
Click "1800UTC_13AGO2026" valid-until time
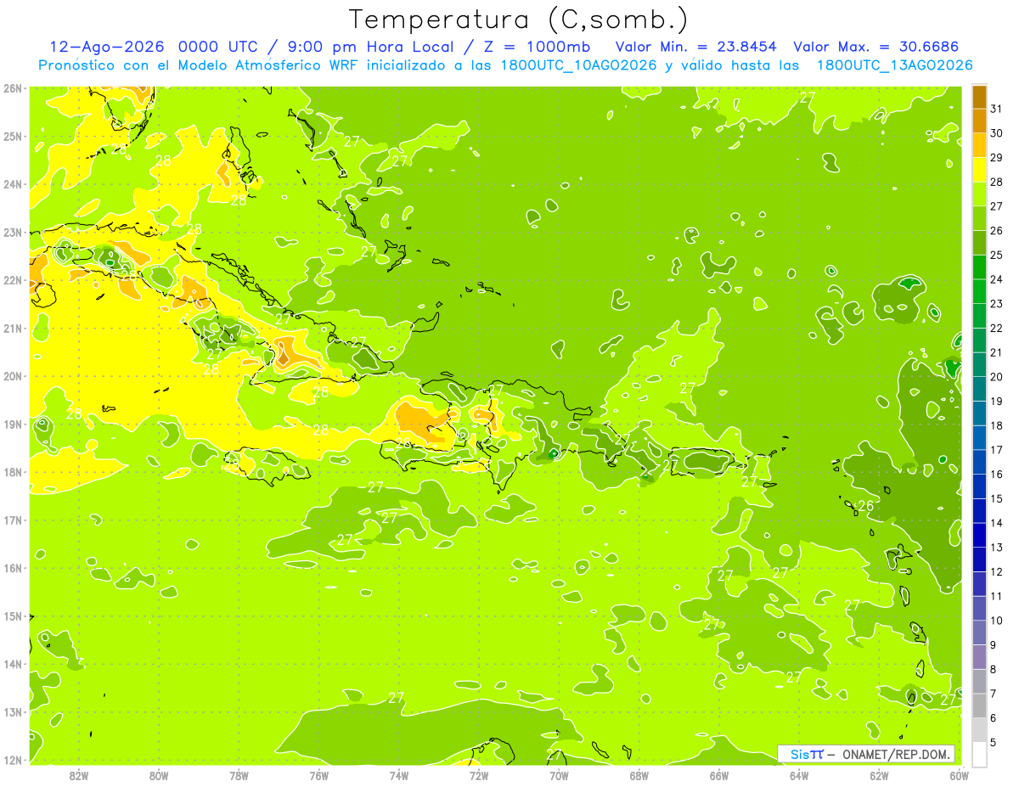click(895, 65)
